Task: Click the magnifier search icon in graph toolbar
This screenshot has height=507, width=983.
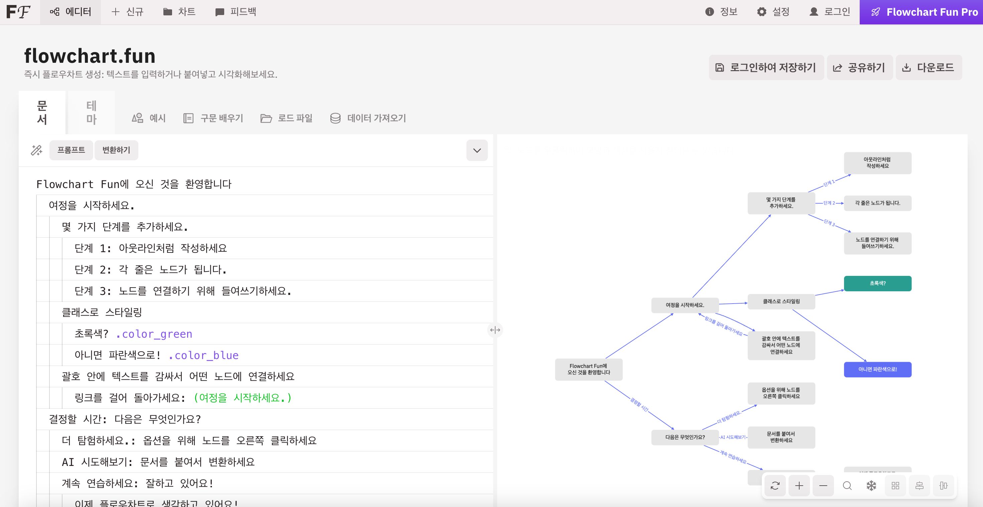Action: click(847, 485)
